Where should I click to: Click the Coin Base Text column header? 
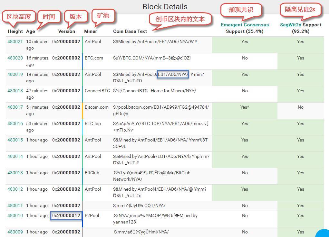pos(130,31)
